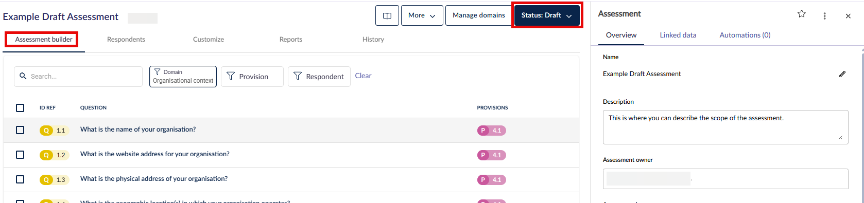864x203 pixels.
Task: Click the Q badge for question 1.1
Action: [x=46, y=131]
